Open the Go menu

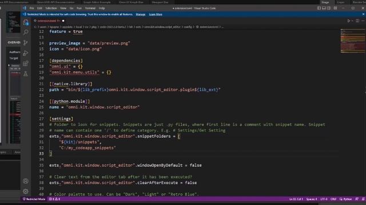click(71, 8)
